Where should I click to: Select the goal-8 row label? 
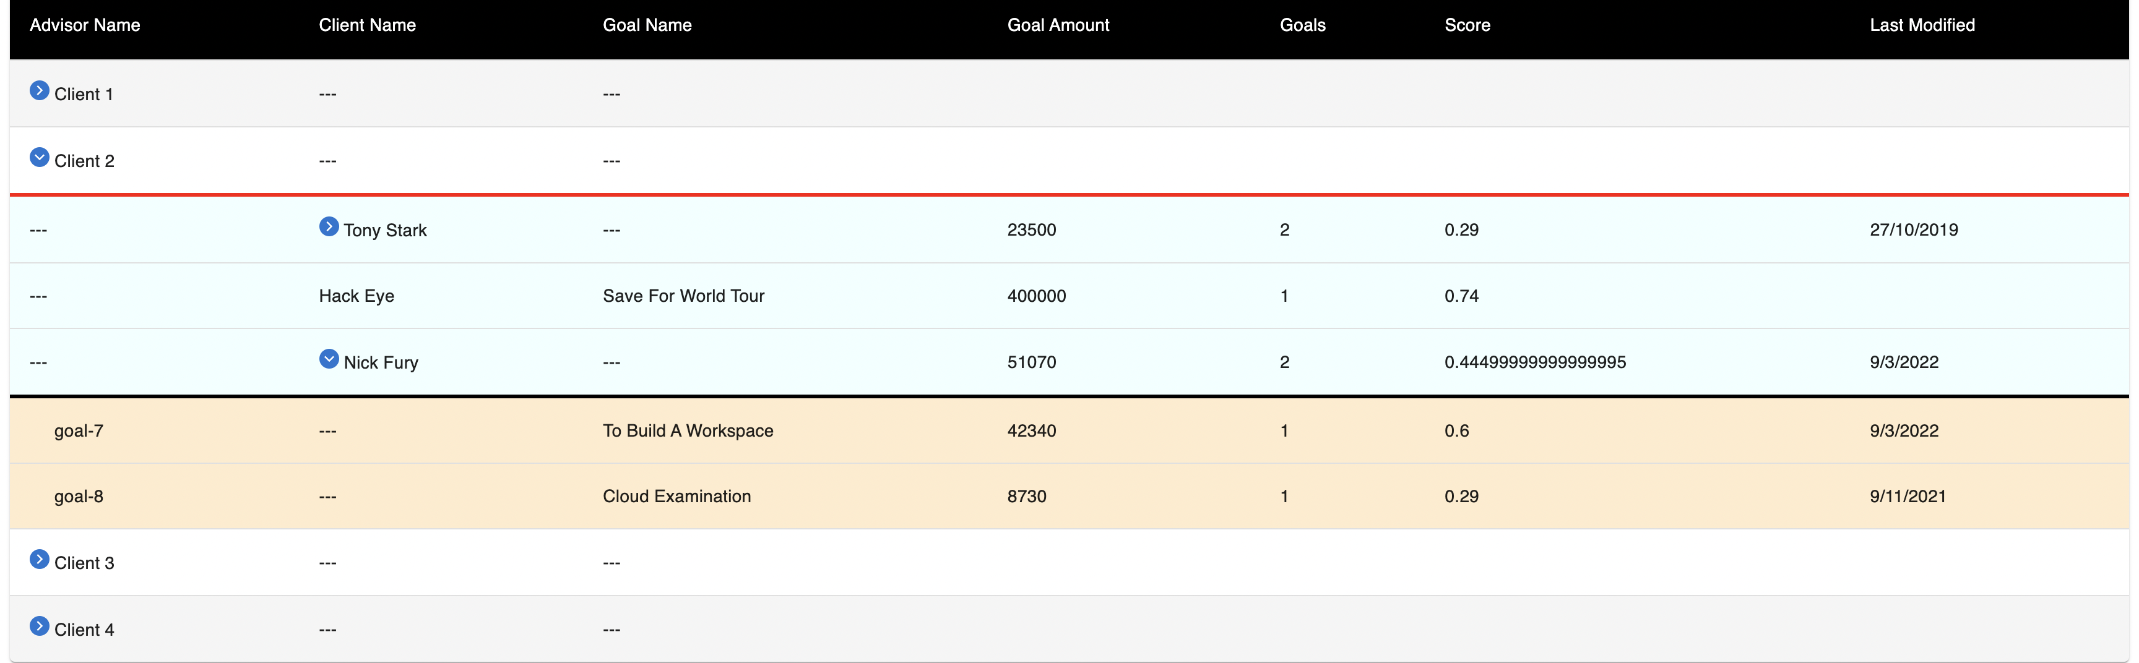[79, 496]
